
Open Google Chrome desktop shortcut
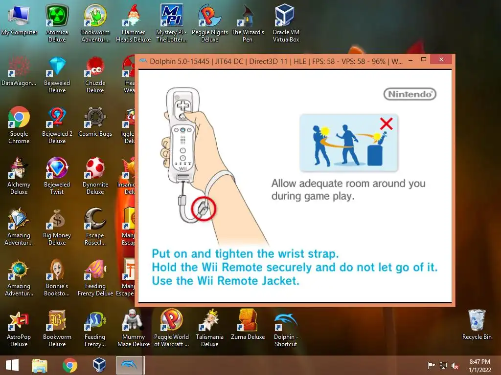(x=19, y=125)
